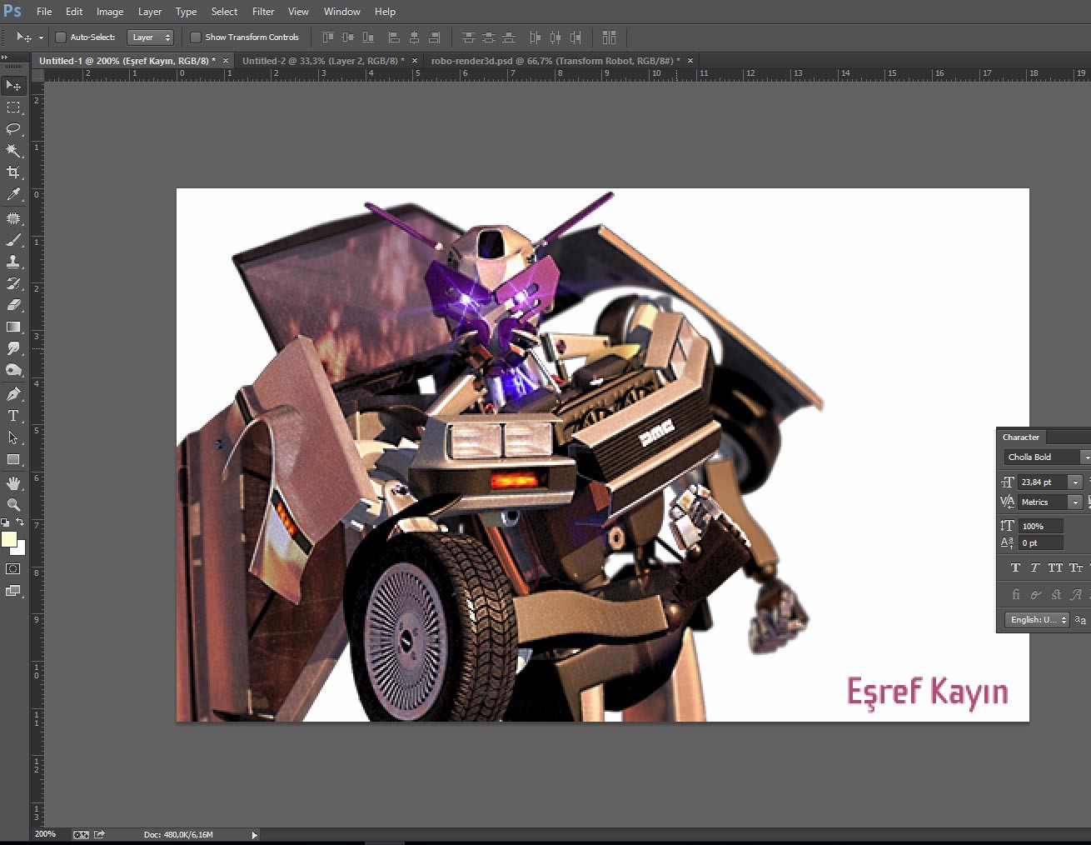The height and width of the screenshot is (845, 1091).
Task: Select the Path Selection tool
Action: [13, 437]
